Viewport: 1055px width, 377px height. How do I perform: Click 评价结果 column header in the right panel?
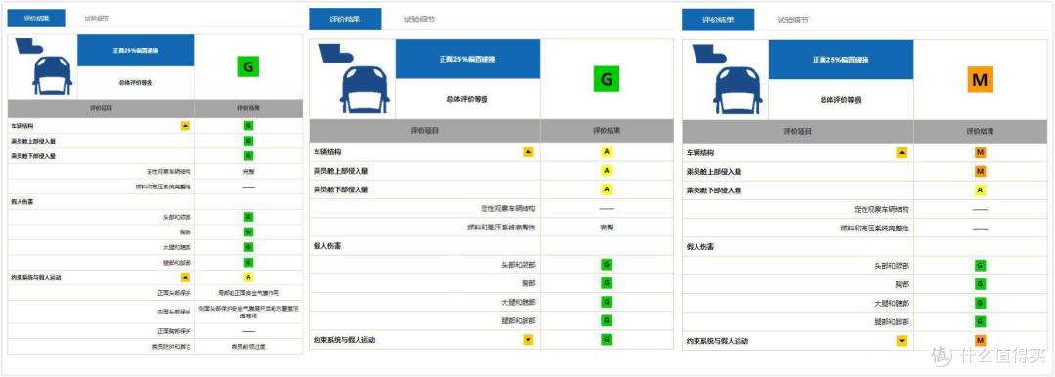(x=981, y=131)
